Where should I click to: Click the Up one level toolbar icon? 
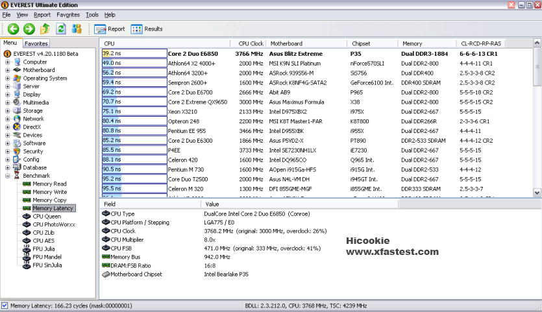pyautogui.click(x=45, y=29)
